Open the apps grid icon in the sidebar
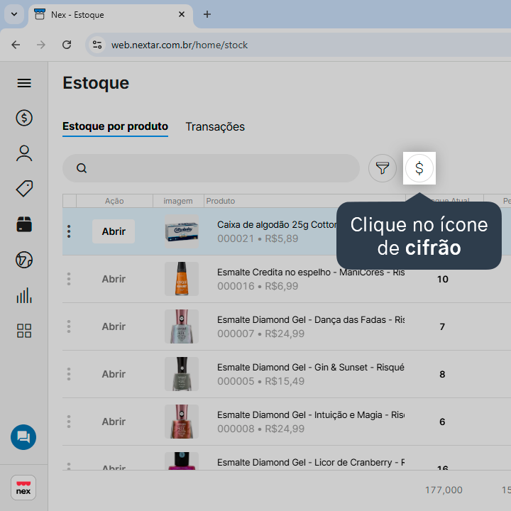Screen dimensions: 511x511 click(x=24, y=331)
